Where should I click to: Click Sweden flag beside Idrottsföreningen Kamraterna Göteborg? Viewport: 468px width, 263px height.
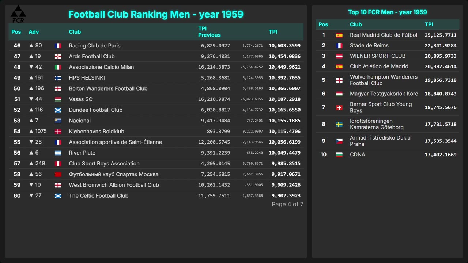point(339,124)
